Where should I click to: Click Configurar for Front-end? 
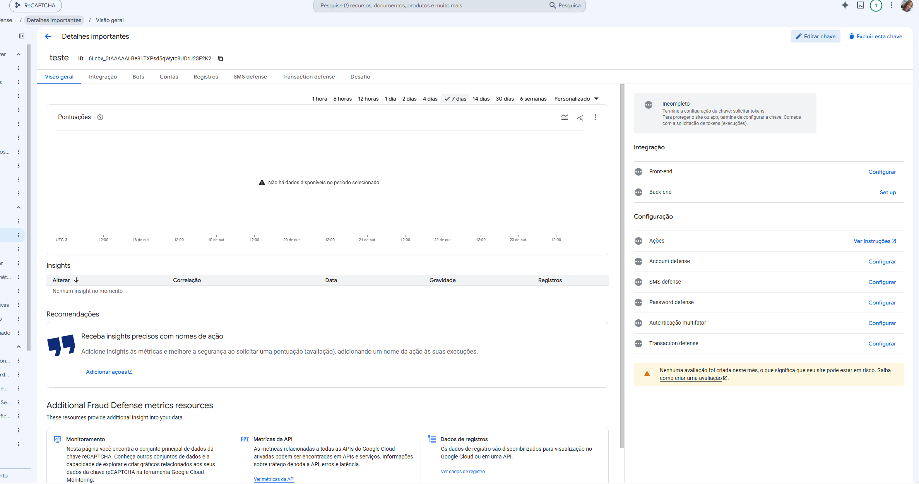click(882, 172)
